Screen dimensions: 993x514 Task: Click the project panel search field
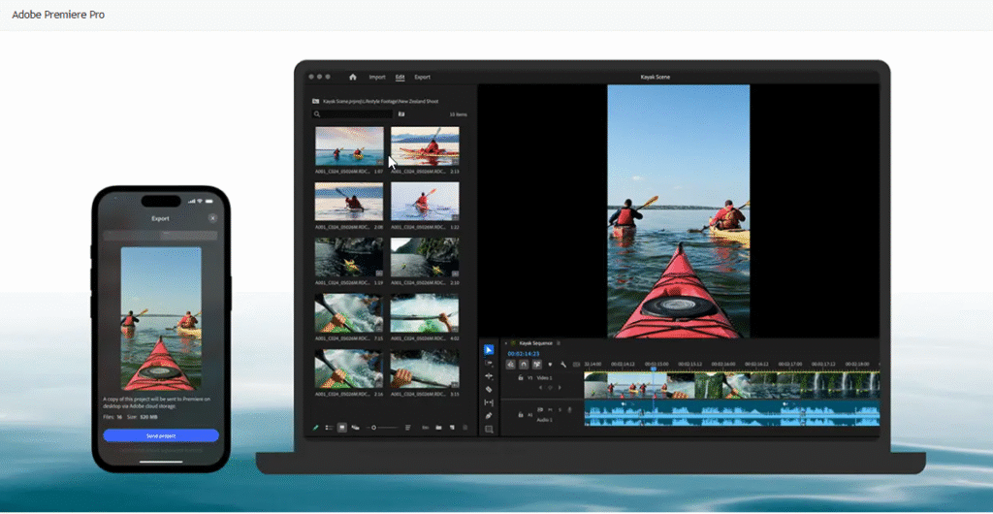click(x=353, y=114)
